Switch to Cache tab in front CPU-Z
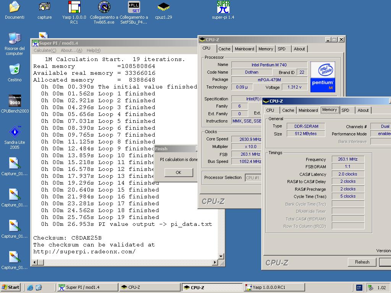 coord(288,110)
